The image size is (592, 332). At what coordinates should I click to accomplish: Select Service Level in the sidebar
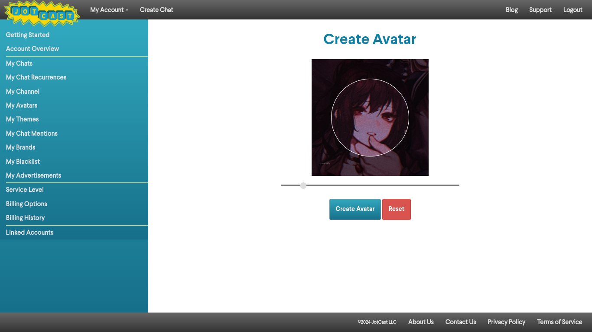coord(25,189)
